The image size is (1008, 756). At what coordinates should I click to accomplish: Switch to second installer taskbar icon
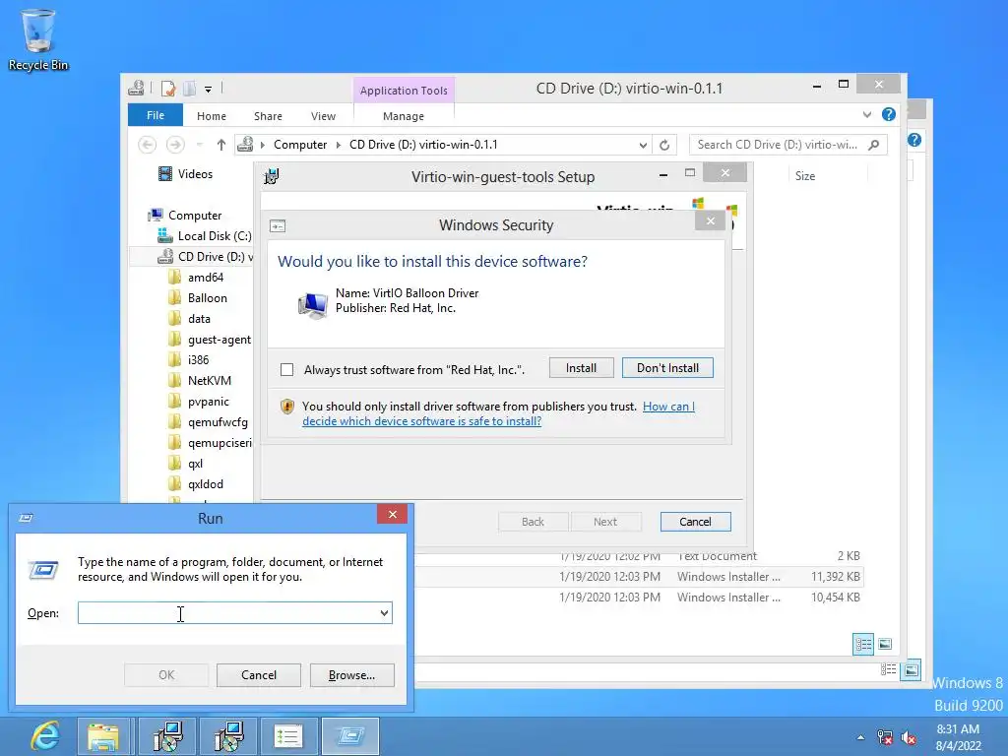coord(228,736)
